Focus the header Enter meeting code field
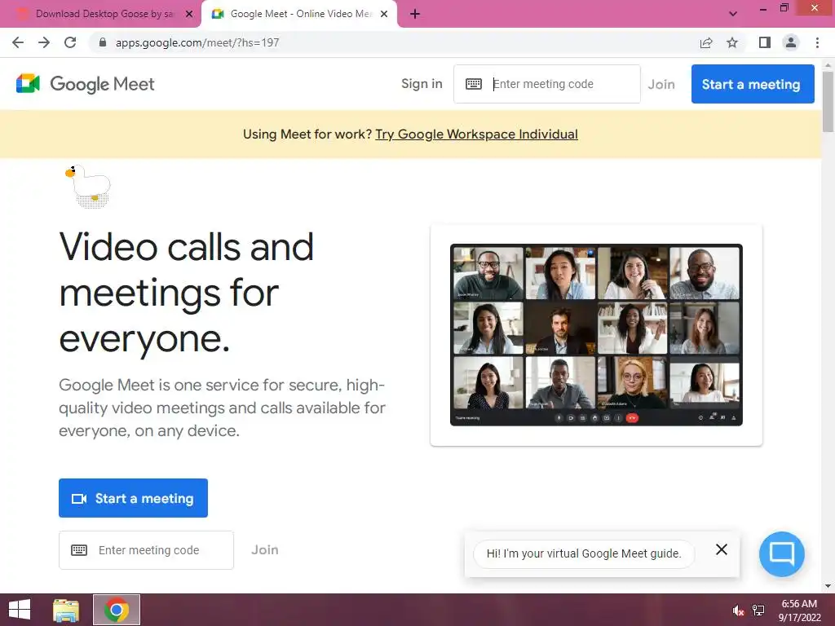 pos(547,84)
